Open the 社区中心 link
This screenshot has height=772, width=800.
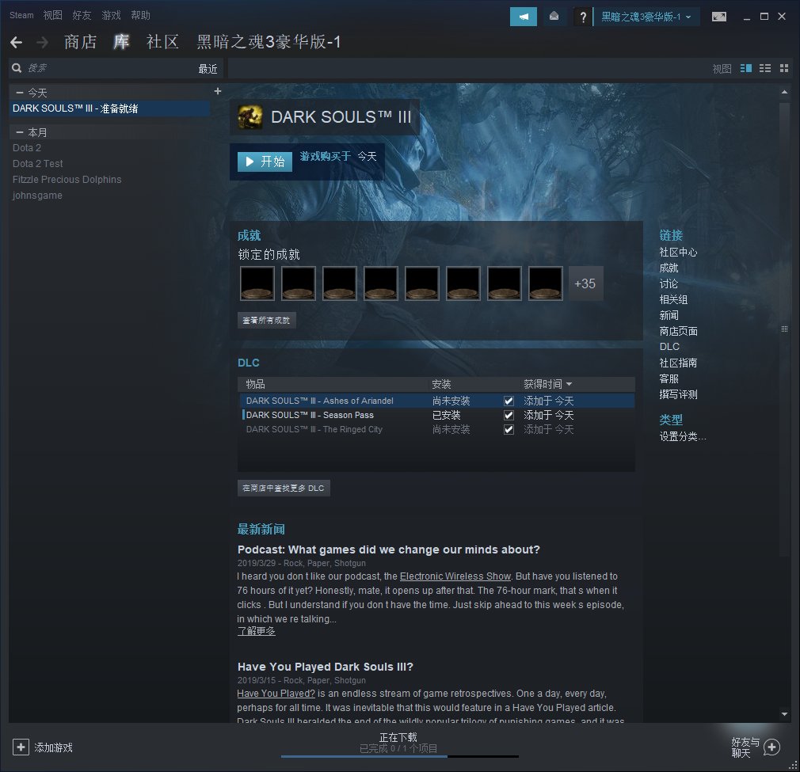click(678, 253)
